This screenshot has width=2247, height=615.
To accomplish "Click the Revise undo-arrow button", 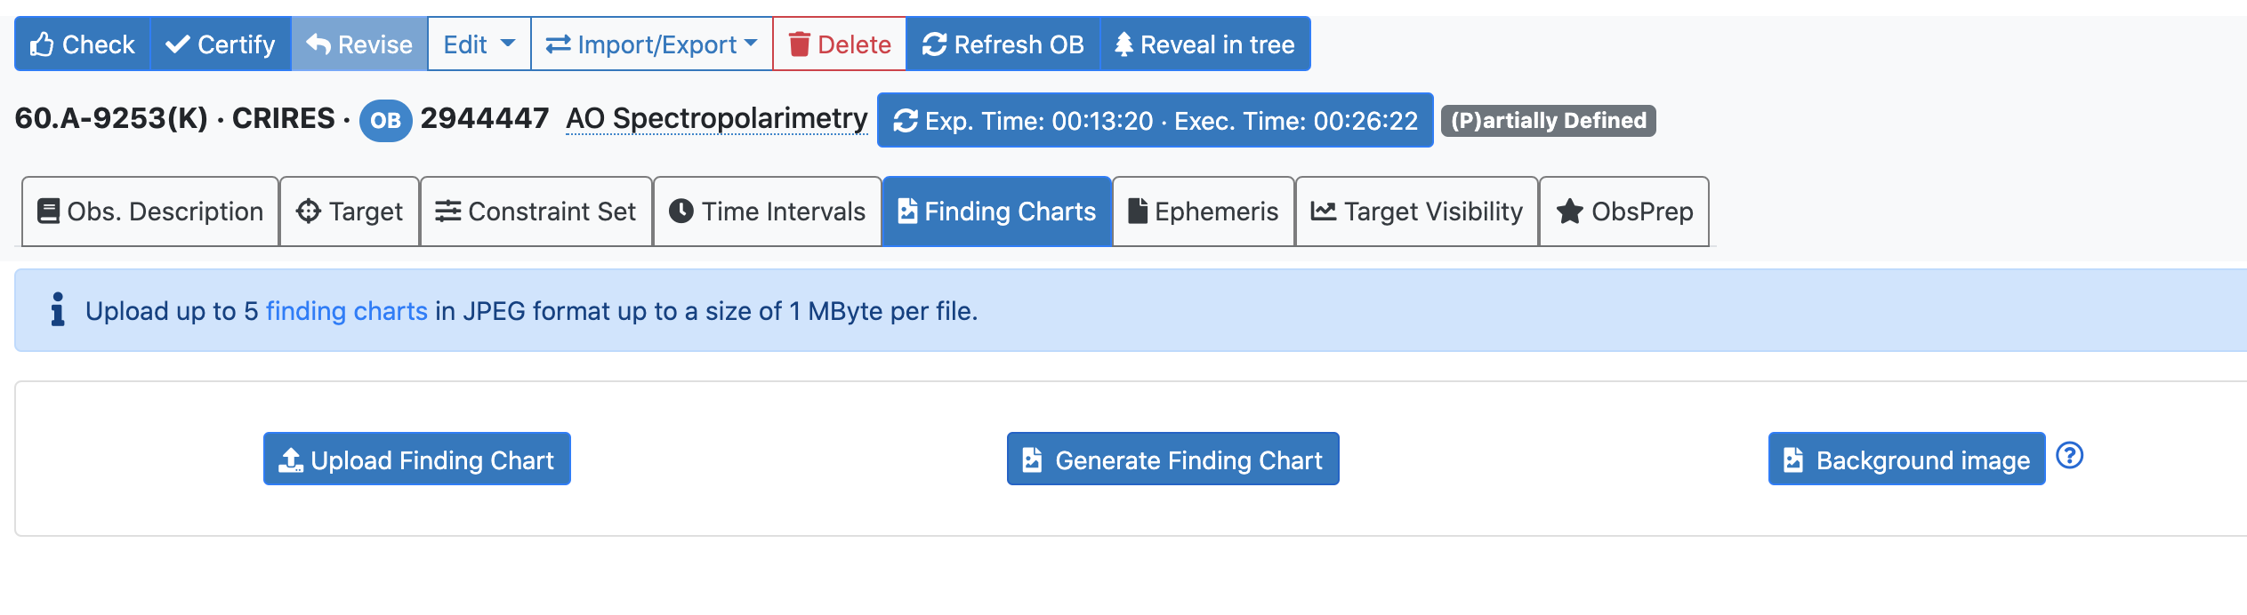I will (359, 44).
